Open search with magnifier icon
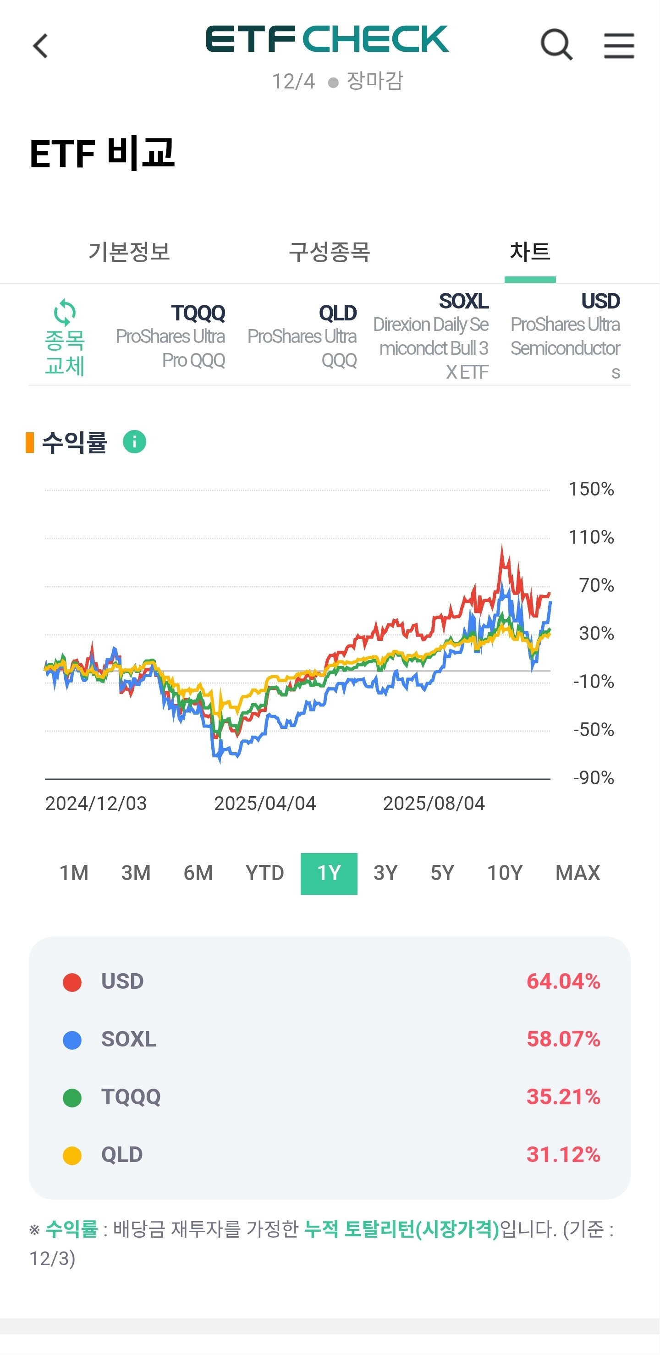Screen dimensions: 660x1355 click(556, 45)
